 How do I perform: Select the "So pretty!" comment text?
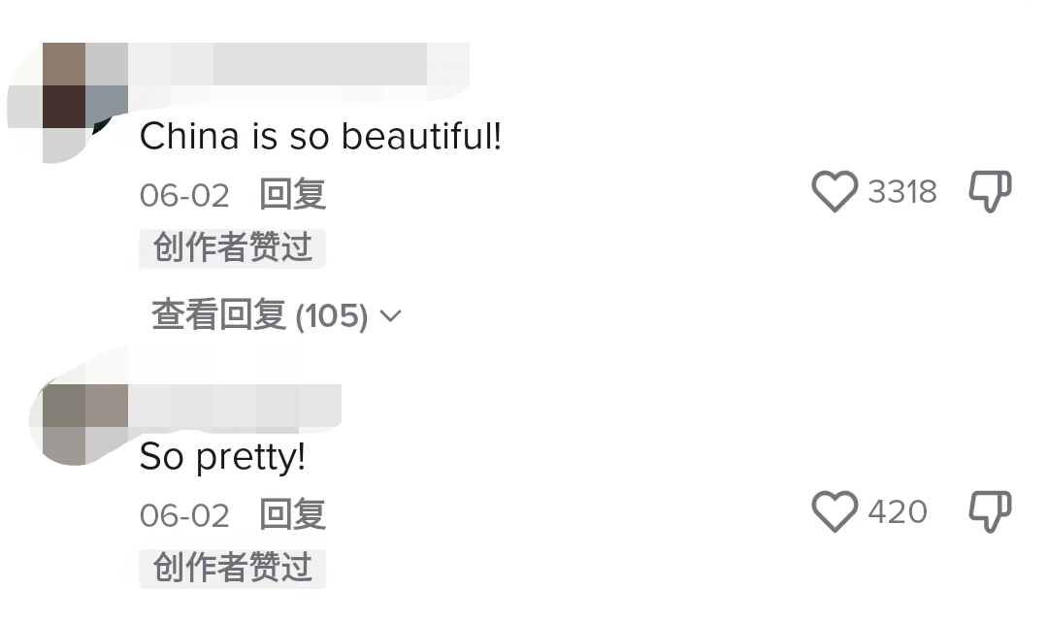[x=222, y=457]
